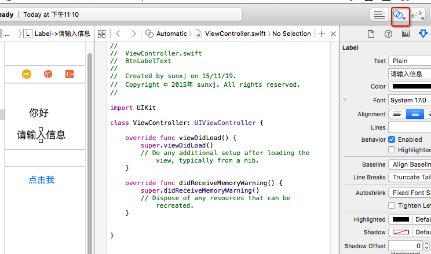Viewport: 431px width, 254px height.
Task: Open the File inspector
Action: [371, 34]
